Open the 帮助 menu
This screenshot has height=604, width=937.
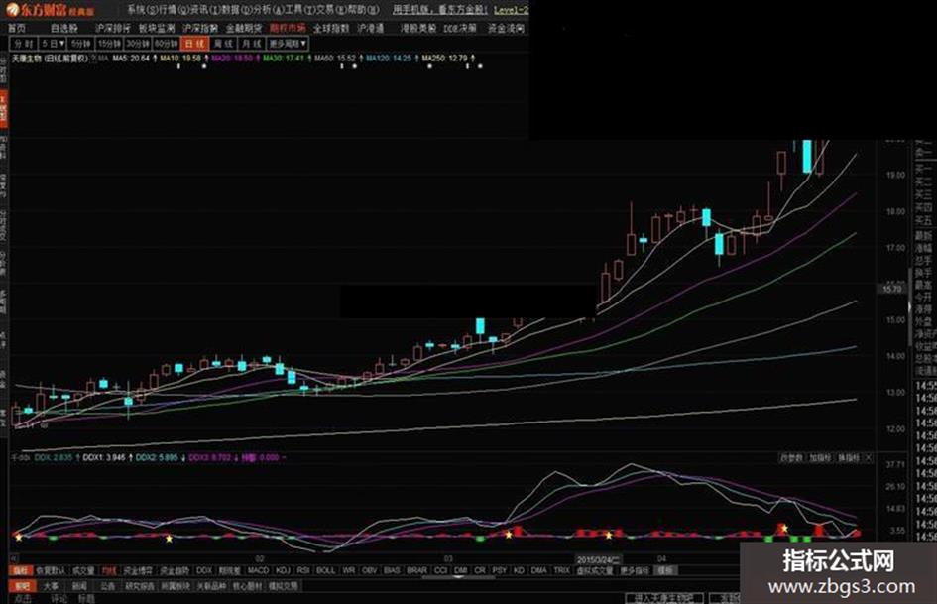click(364, 10)
